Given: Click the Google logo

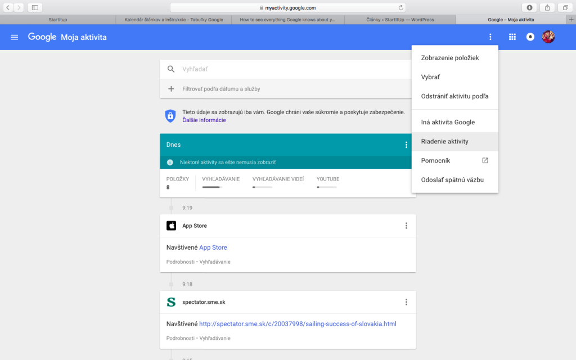Looking at the screenshot, I should click(x=42, y=37).
